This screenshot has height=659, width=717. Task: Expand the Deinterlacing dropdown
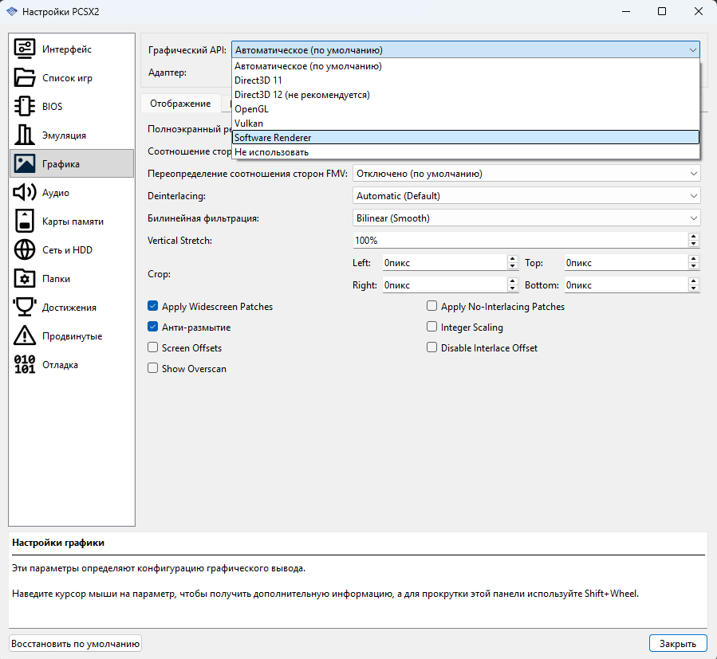click(x=526, y=196)
